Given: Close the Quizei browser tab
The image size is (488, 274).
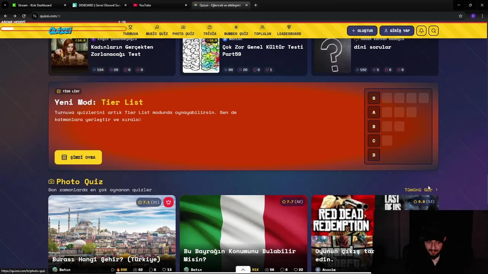Looking at the screenshot, I should [247, 5].
